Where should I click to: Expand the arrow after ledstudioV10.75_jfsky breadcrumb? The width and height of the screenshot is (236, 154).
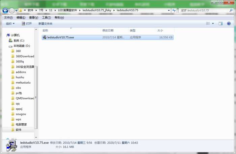(x=114, y=10)
